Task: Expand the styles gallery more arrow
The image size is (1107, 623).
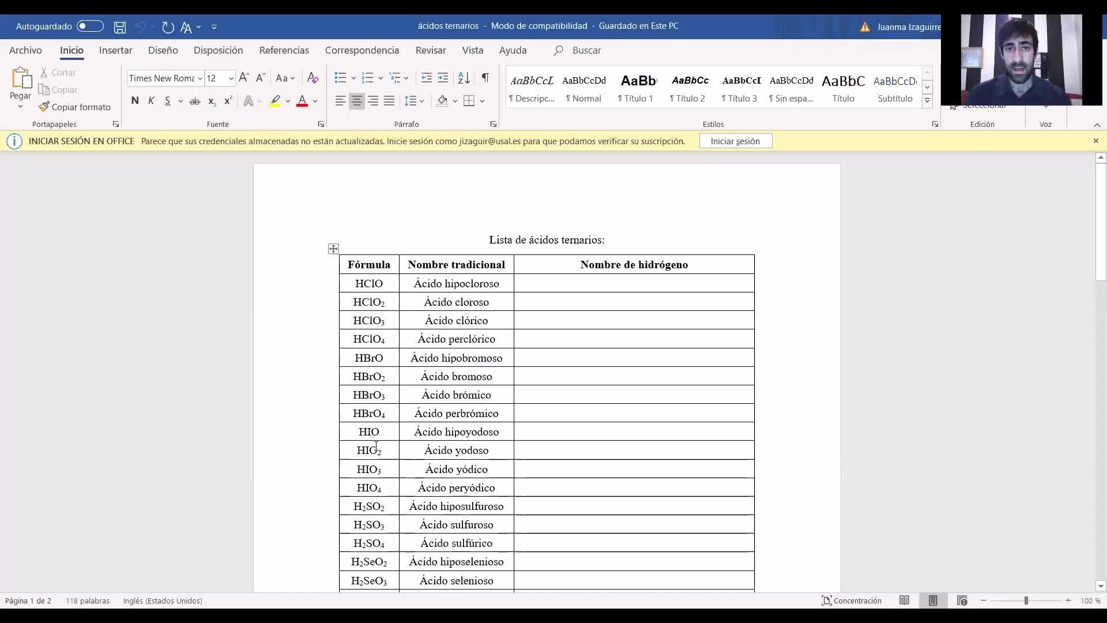Action: tap(927, 101)
